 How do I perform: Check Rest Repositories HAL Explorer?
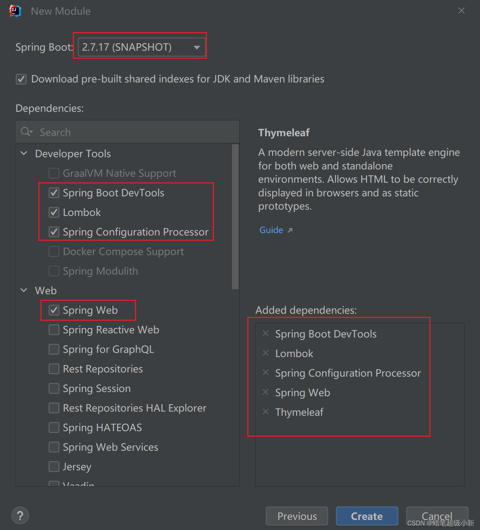[54, 408]
